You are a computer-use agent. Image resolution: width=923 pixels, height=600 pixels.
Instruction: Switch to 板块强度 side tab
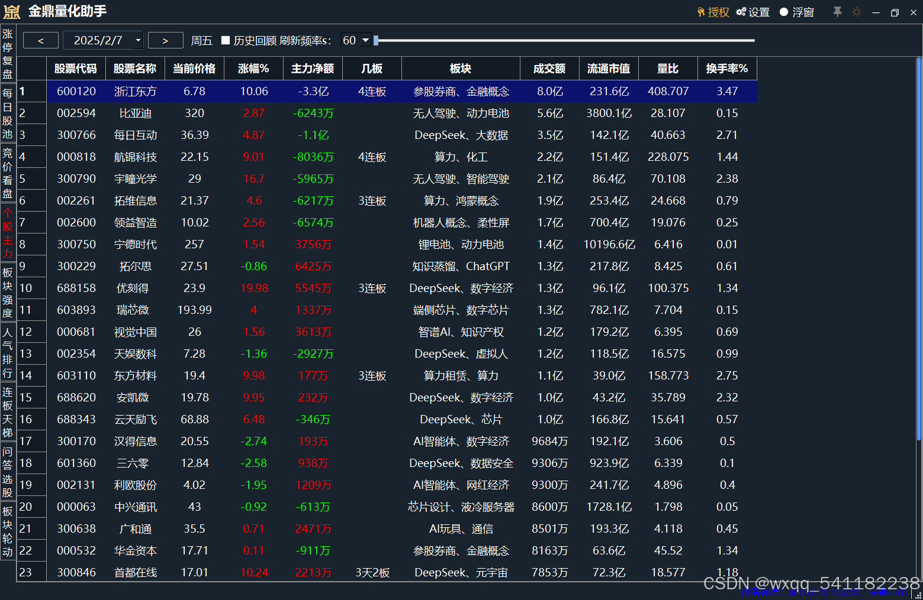8,293
